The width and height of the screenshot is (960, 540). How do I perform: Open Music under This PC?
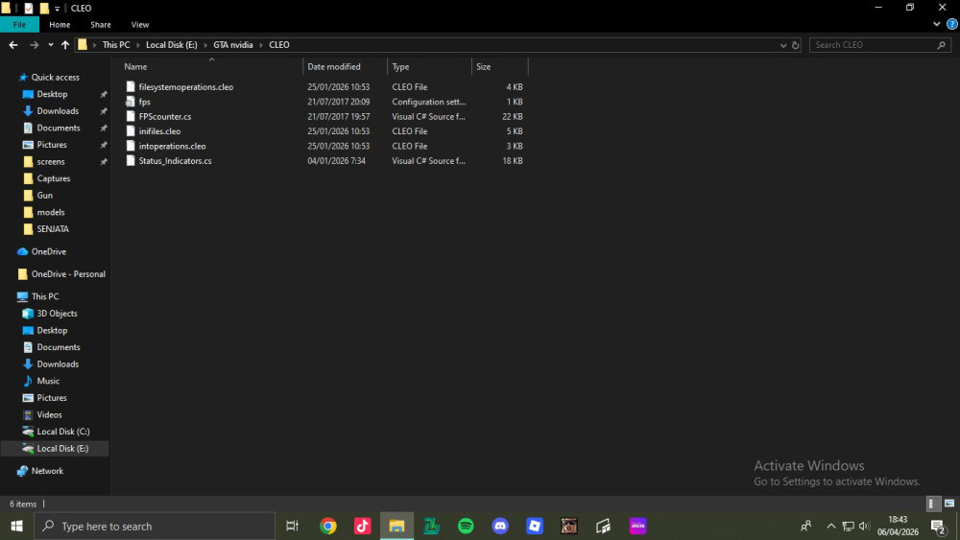(x=48, y=381)
